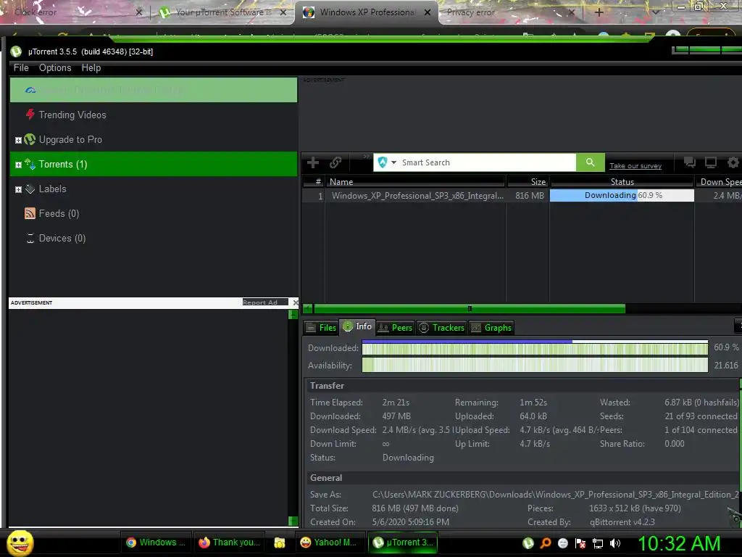Viewport: 742px width, 557px height.
Task: Click the chat bubbles toolbar icon
Action: tap(690, 163)
